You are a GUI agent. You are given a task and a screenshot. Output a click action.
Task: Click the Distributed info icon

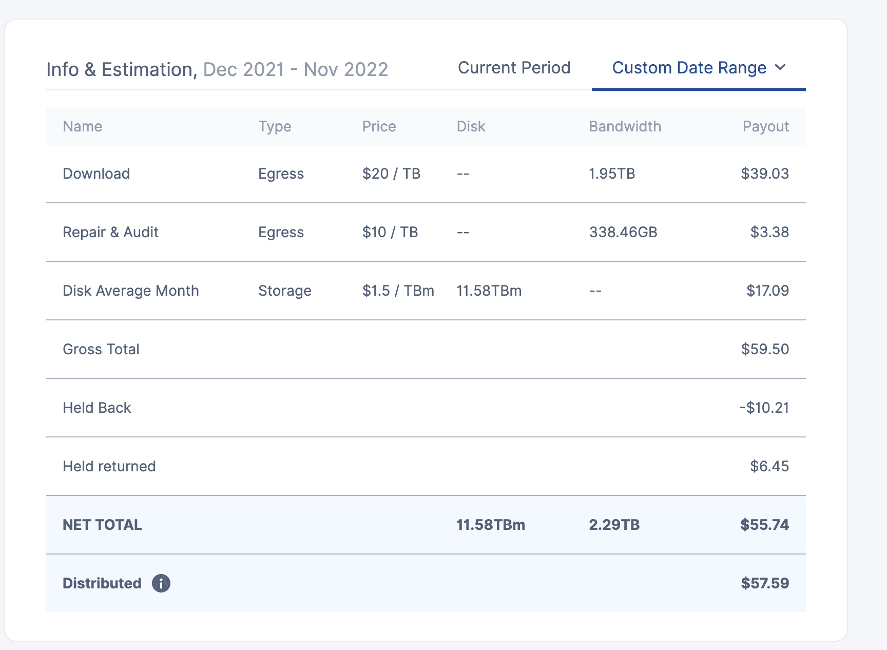161,583
